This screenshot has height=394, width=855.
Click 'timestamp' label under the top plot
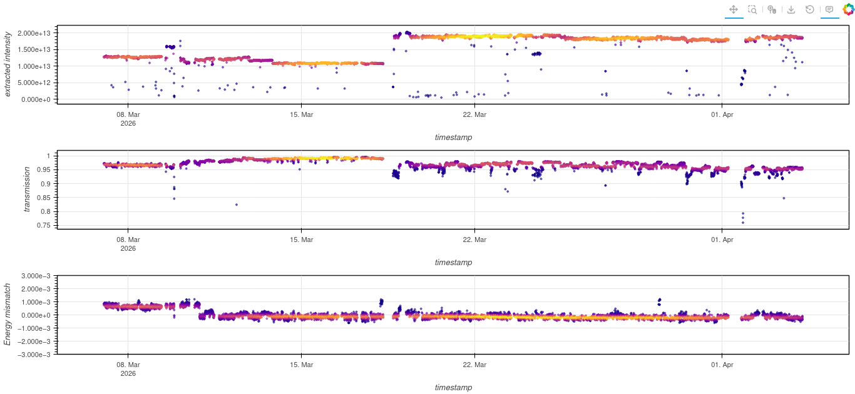(x=453, y=137)
